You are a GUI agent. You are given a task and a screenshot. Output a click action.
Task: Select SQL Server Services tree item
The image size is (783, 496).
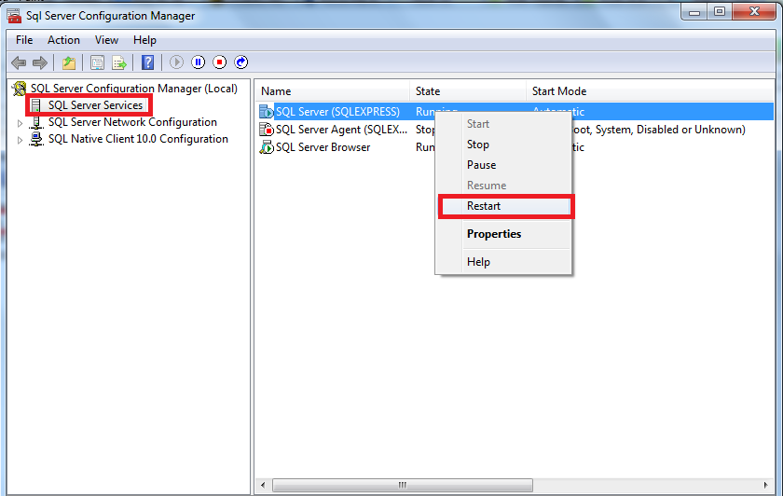95,105
